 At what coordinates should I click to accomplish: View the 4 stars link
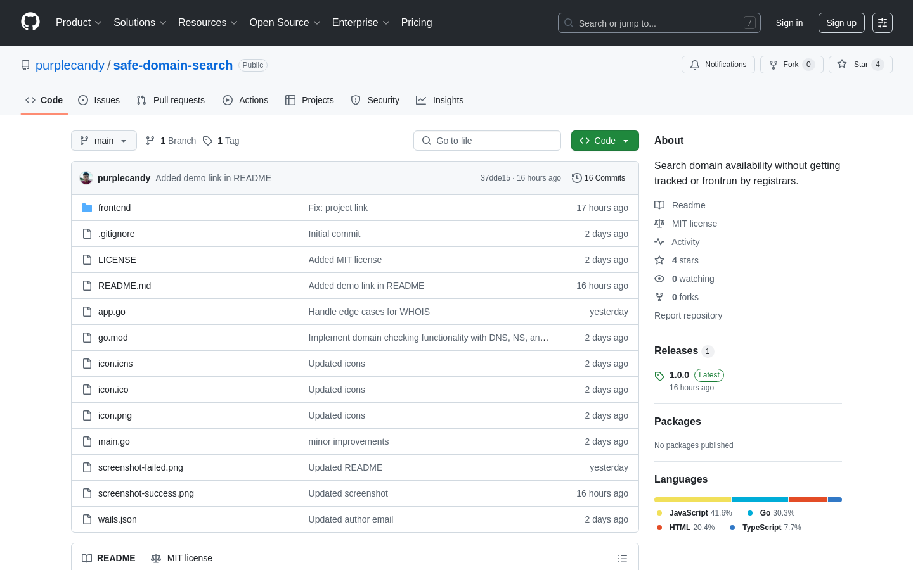677,260
